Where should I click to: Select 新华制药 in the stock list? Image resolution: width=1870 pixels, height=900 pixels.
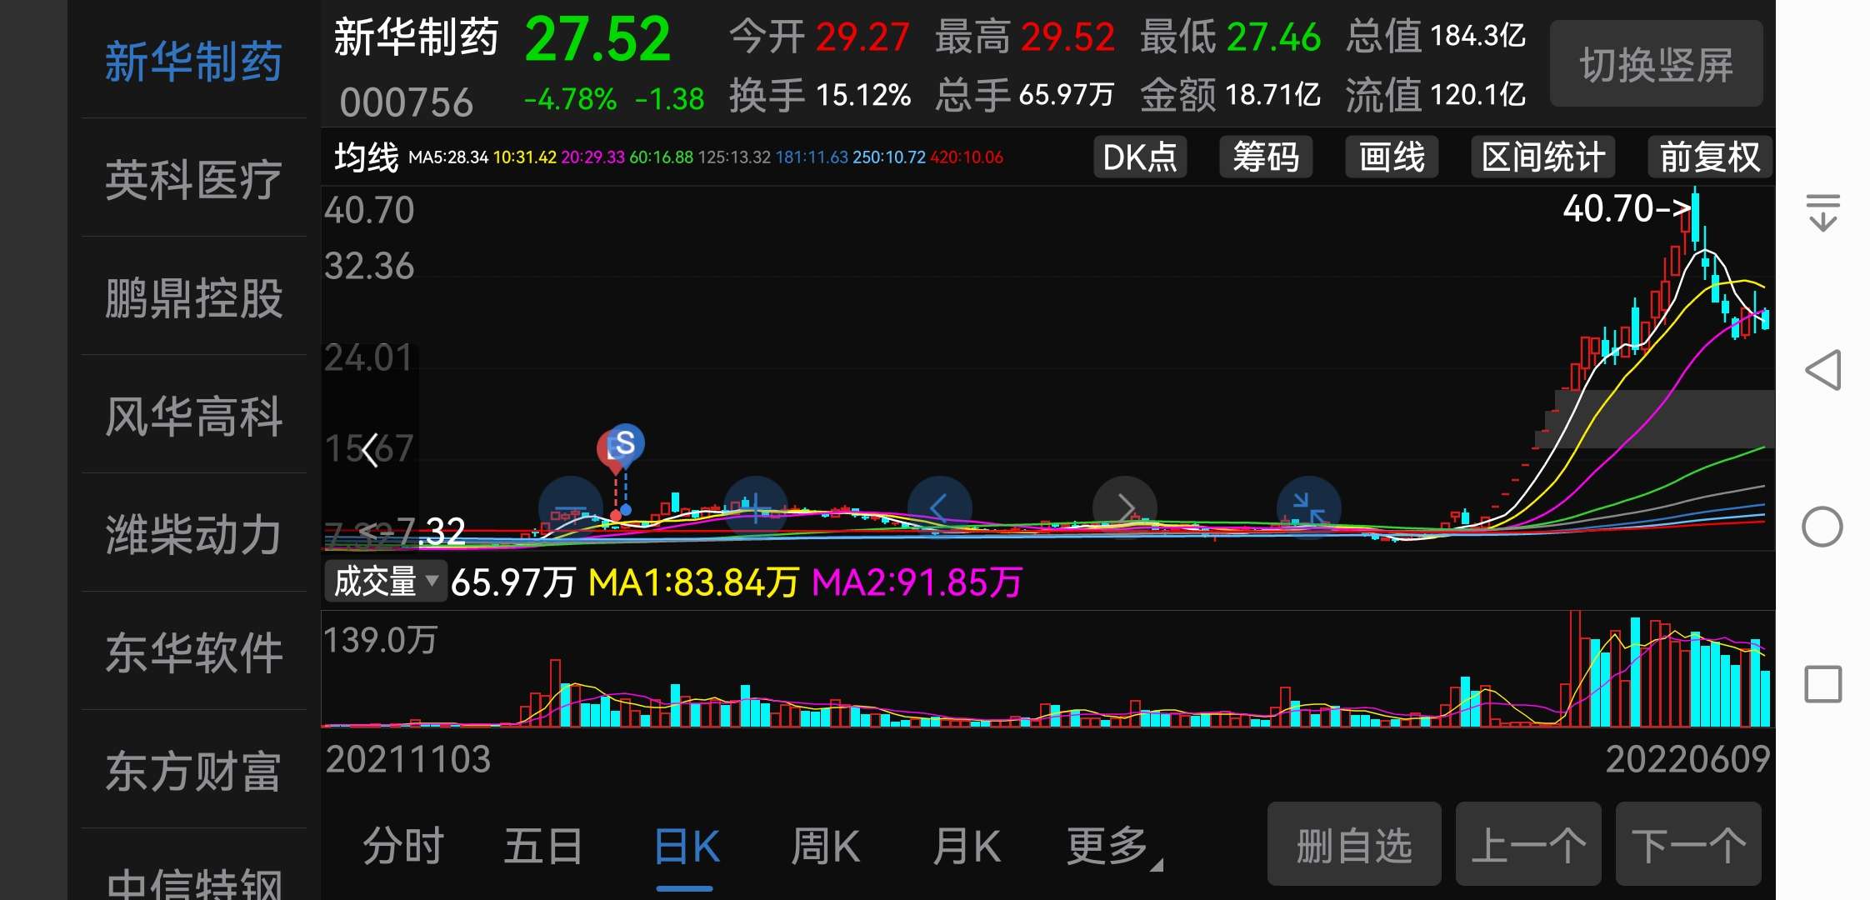pyautogui.click(x=193, y=62)
